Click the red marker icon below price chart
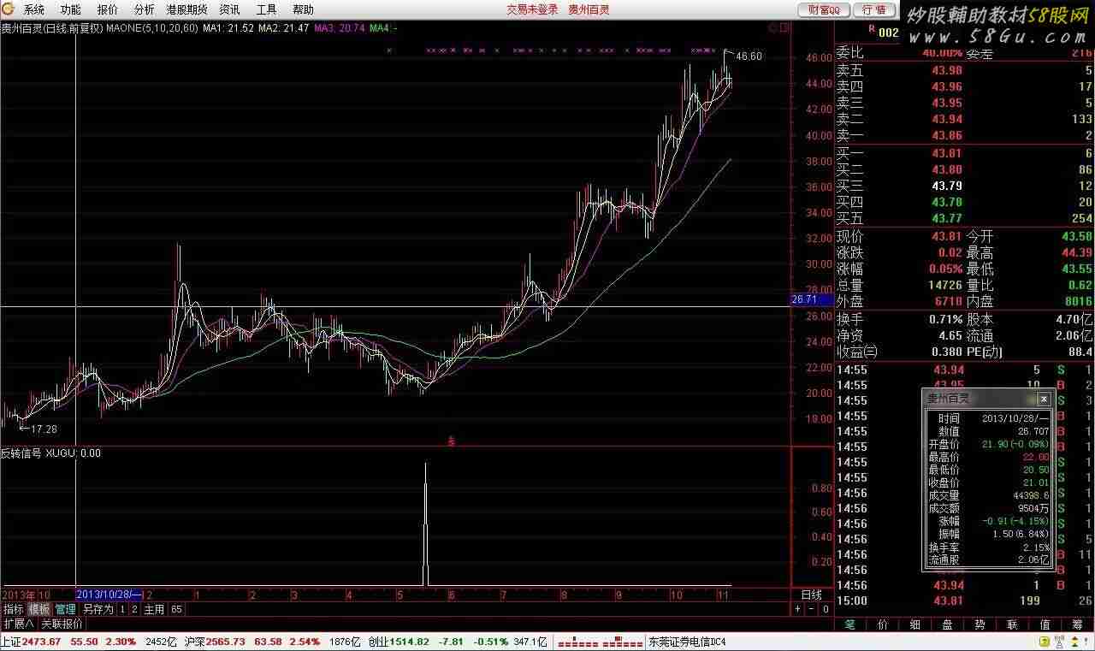The height and width of the screenshot is (651, 1095). 452,441
